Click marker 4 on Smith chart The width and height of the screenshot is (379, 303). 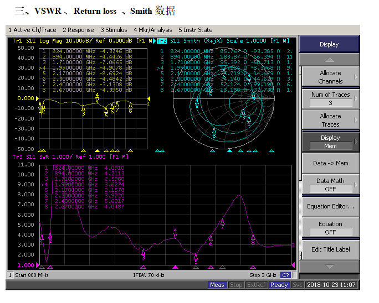point(197,103)
